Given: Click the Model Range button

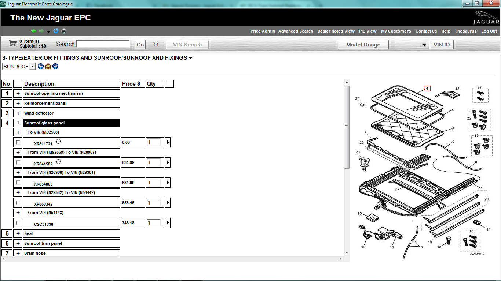Looking at the screenshot, I should tap(363, 45).
